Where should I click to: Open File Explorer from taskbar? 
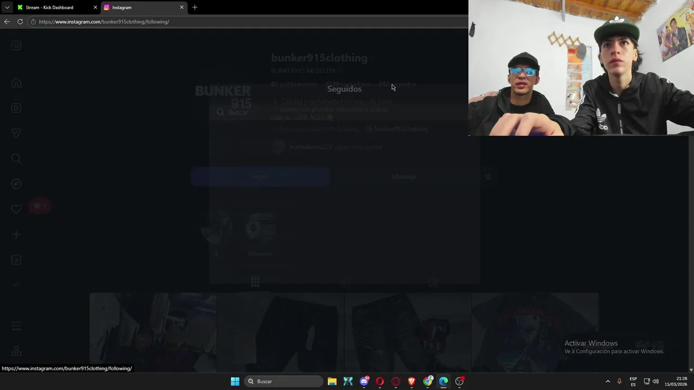pos(332,381)
